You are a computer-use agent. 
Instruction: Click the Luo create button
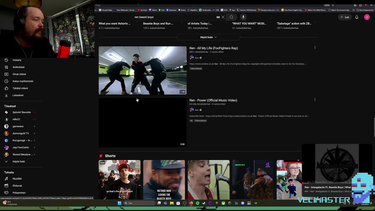(345, 17)
